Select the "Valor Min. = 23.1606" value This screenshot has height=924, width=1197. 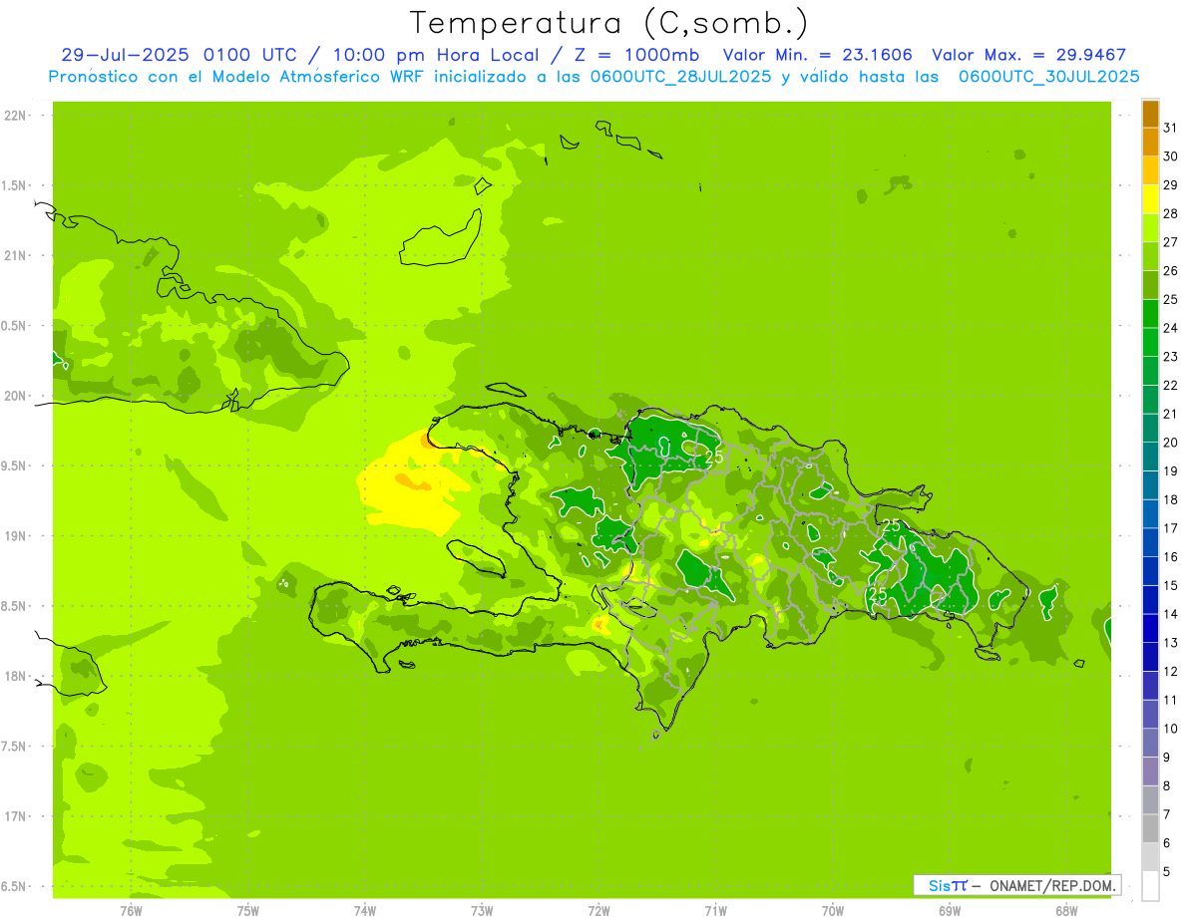click(817, 55)
